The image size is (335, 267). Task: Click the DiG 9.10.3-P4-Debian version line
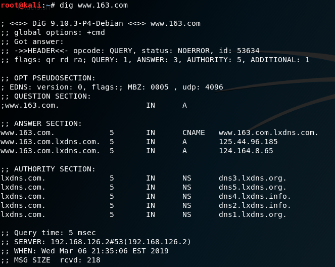pyautogui.click(x=101, y=23)
